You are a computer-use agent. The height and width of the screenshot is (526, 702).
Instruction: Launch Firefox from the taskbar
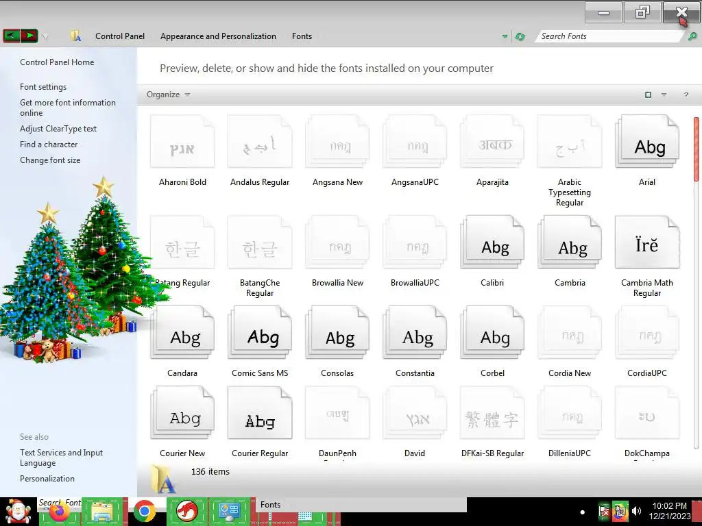(60, 512)
